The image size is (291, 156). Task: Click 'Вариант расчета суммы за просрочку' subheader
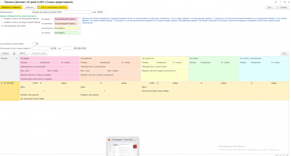[164, 71]
